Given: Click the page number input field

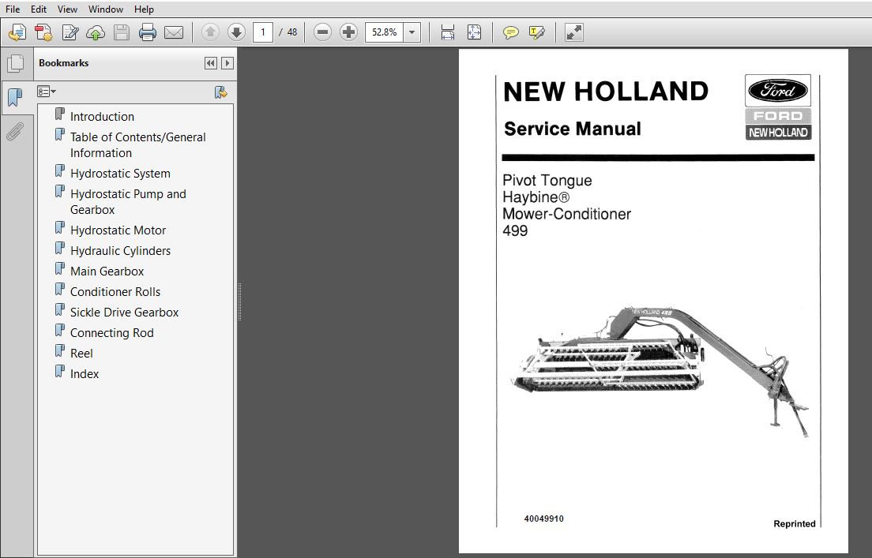Looking at the screenshot, I should pos(262,32).
